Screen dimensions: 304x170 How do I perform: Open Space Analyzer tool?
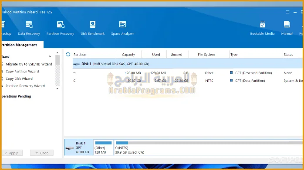122,28
